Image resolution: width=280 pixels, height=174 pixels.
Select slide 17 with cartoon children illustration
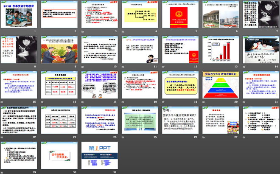coord(98,84)
